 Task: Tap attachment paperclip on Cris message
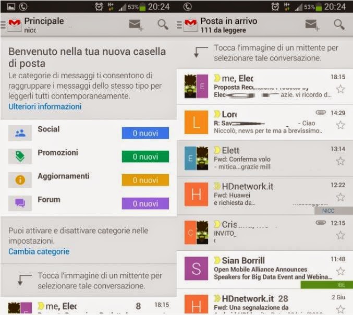321,223
